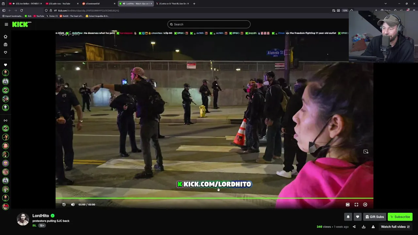Open the Following heart icon below Browse
This screenshot has width=418, height=235.
point(5,52)
